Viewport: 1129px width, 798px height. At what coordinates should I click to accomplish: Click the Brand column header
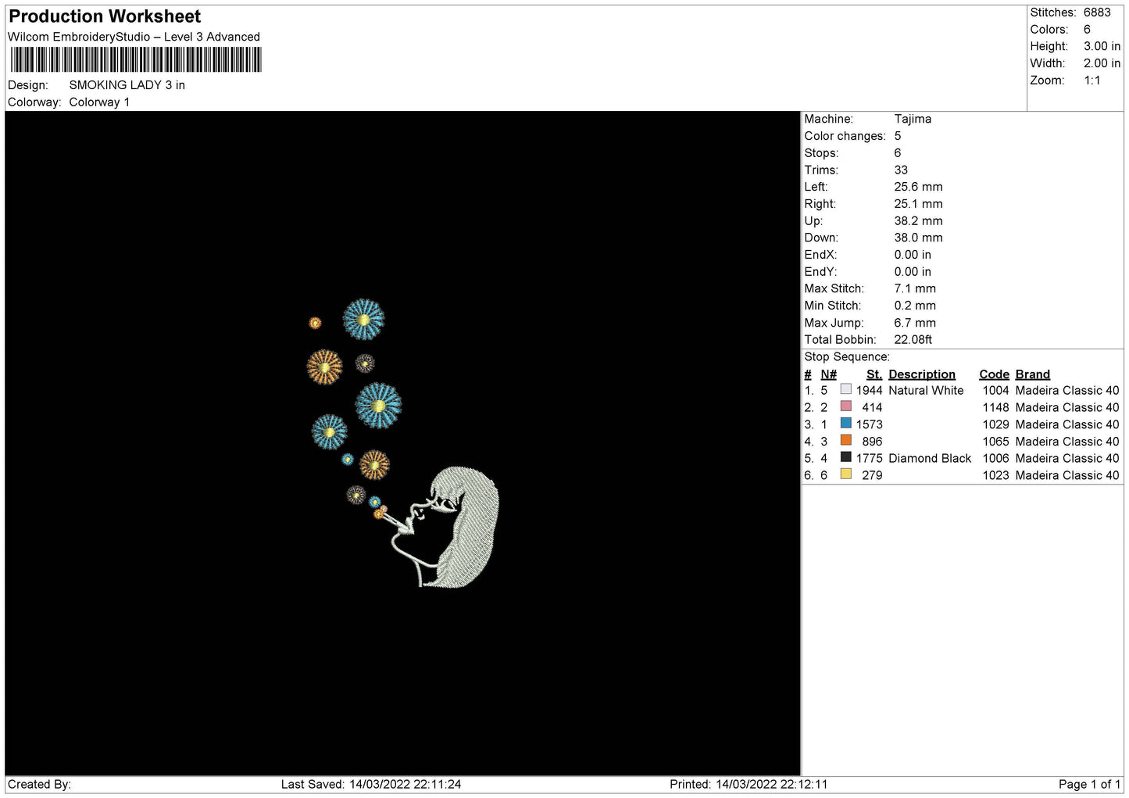coord(1033,374)
